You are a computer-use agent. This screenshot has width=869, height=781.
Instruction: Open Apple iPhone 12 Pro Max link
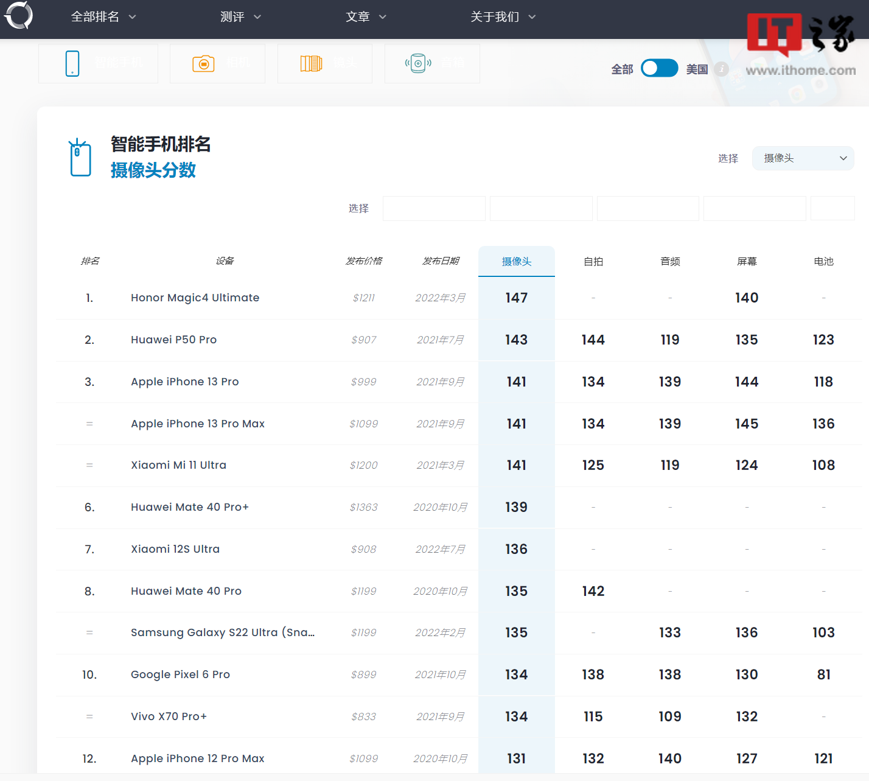coord(198,758)
